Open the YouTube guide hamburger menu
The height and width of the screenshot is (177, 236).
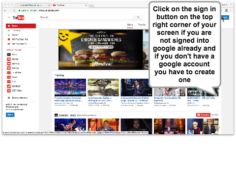pyautogui.click(x=9, y=17)
